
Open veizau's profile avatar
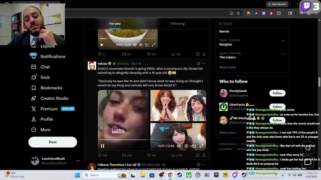92,65
